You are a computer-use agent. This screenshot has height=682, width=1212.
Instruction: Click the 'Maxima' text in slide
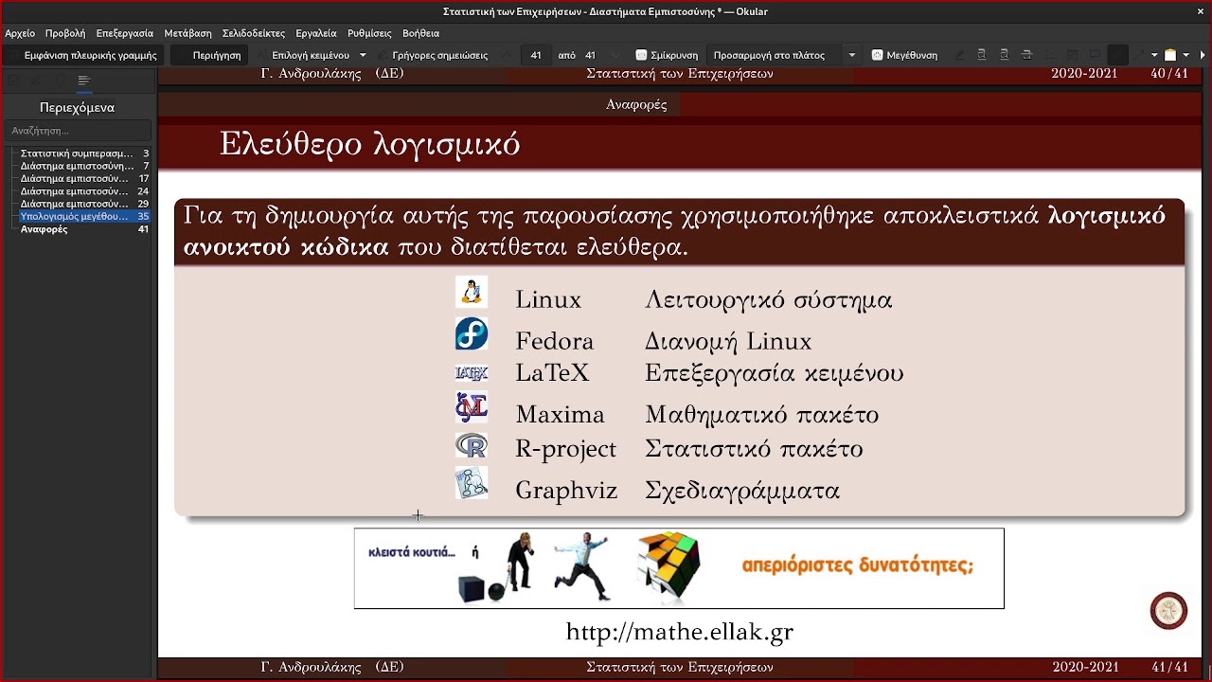point(560,415)
